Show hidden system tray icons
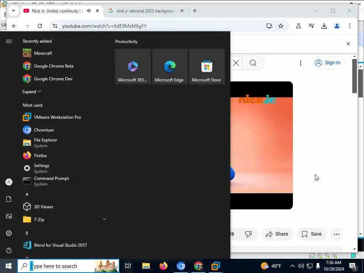 pyautogui.click(x=293, y=266)
